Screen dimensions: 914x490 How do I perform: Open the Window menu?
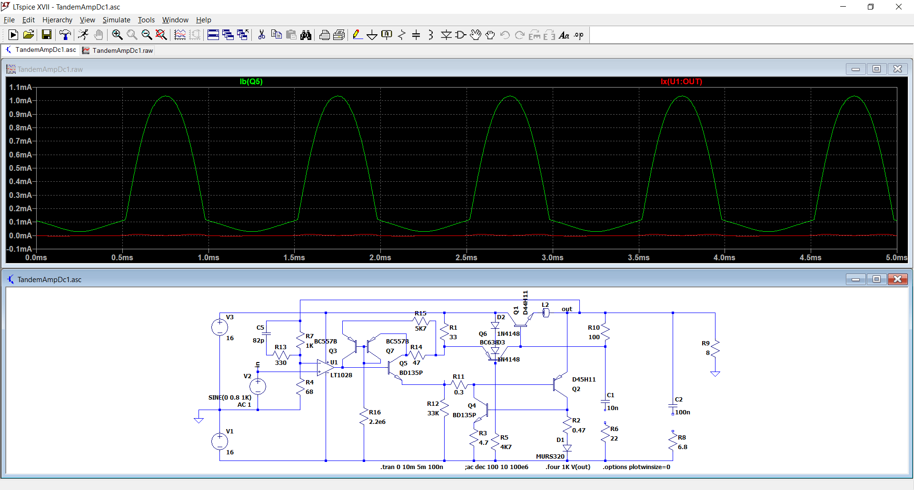pos(175,20)
